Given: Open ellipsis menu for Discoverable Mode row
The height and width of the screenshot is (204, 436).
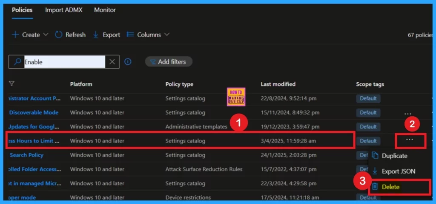Looking at the screenshot, I should [408, 114].
